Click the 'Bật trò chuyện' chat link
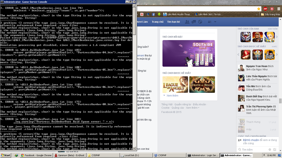 [251, 140]
